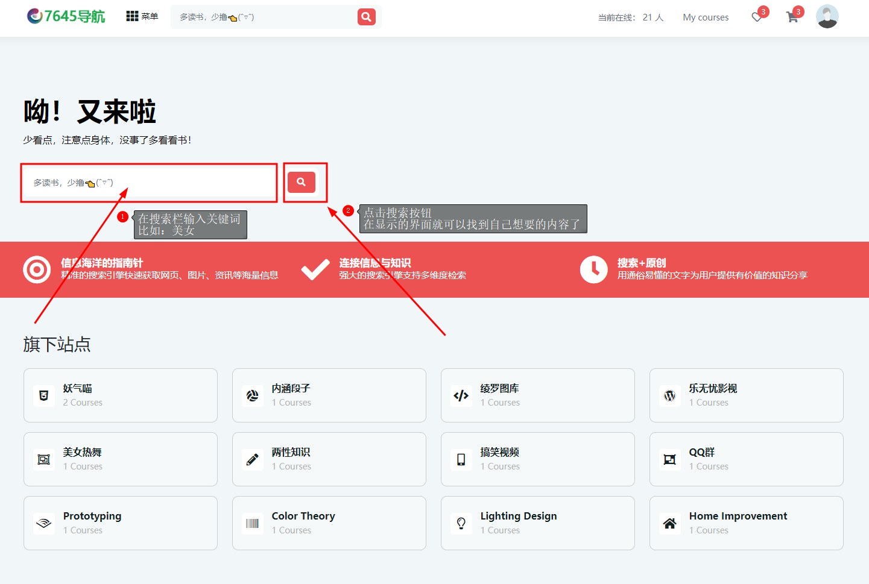
Task: Open the 美女热舞 category card
Action: pos(121,459)
